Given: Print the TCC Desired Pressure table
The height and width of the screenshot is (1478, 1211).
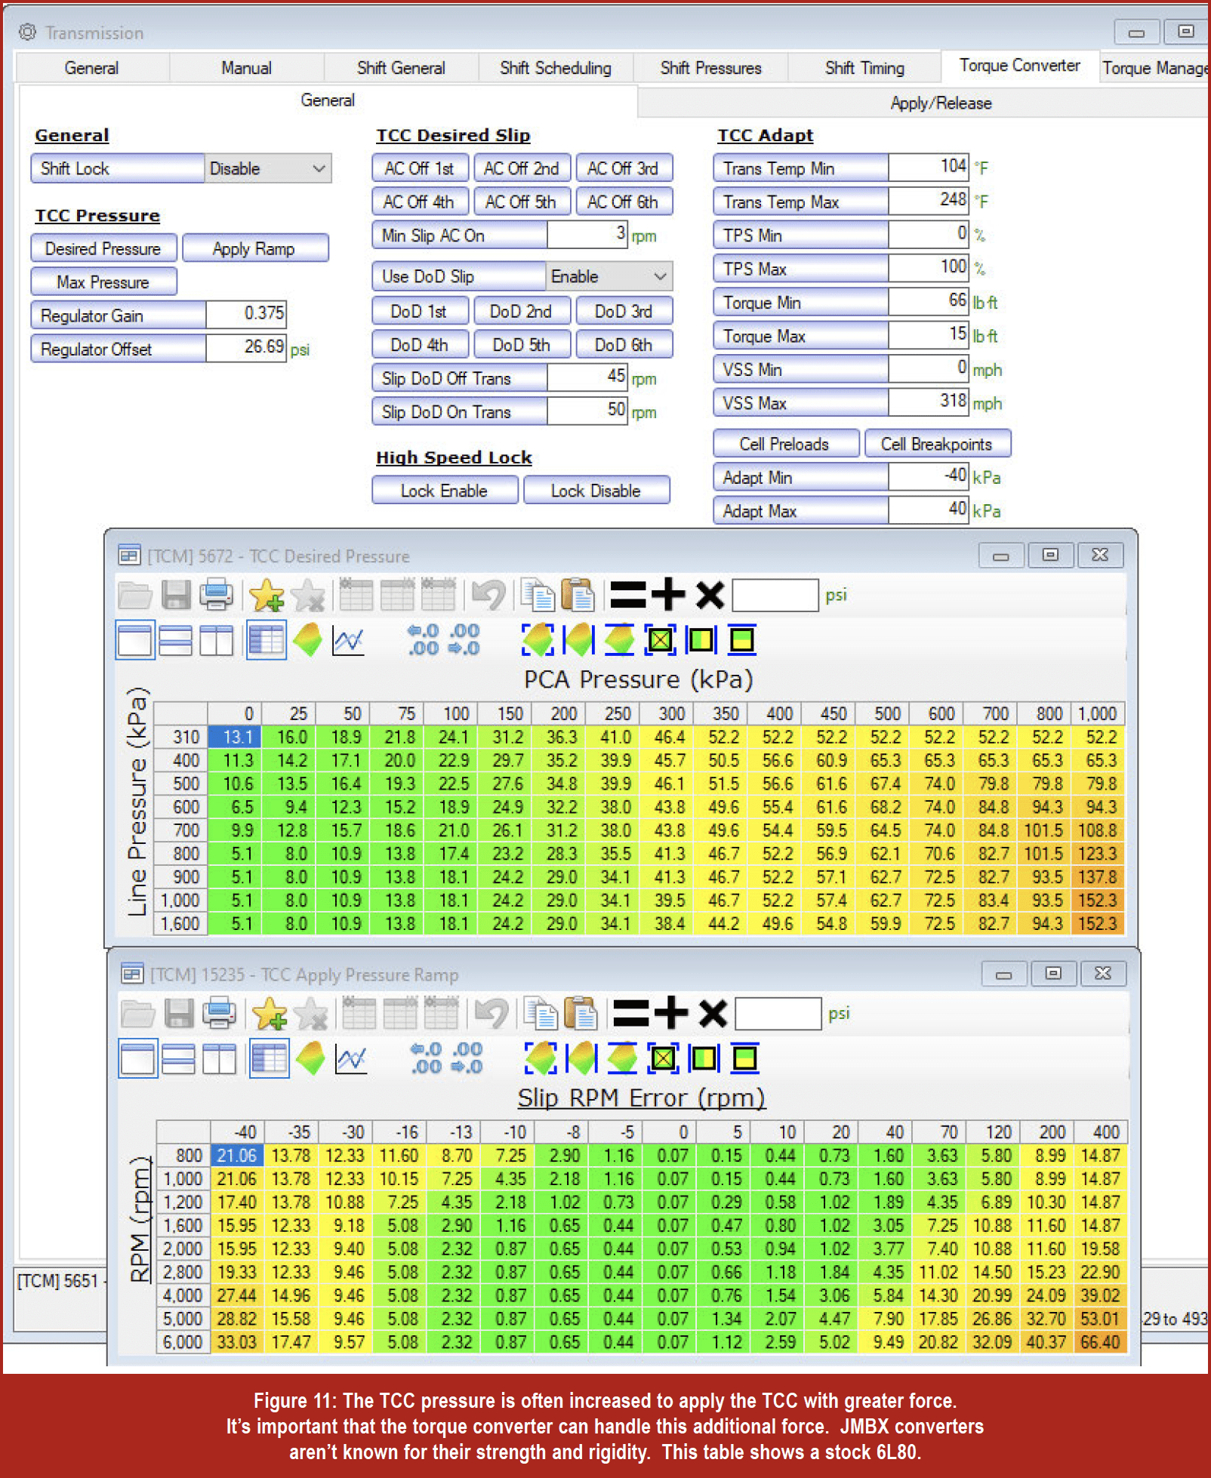Looking at the screenshot, I should tap(216, 594).
